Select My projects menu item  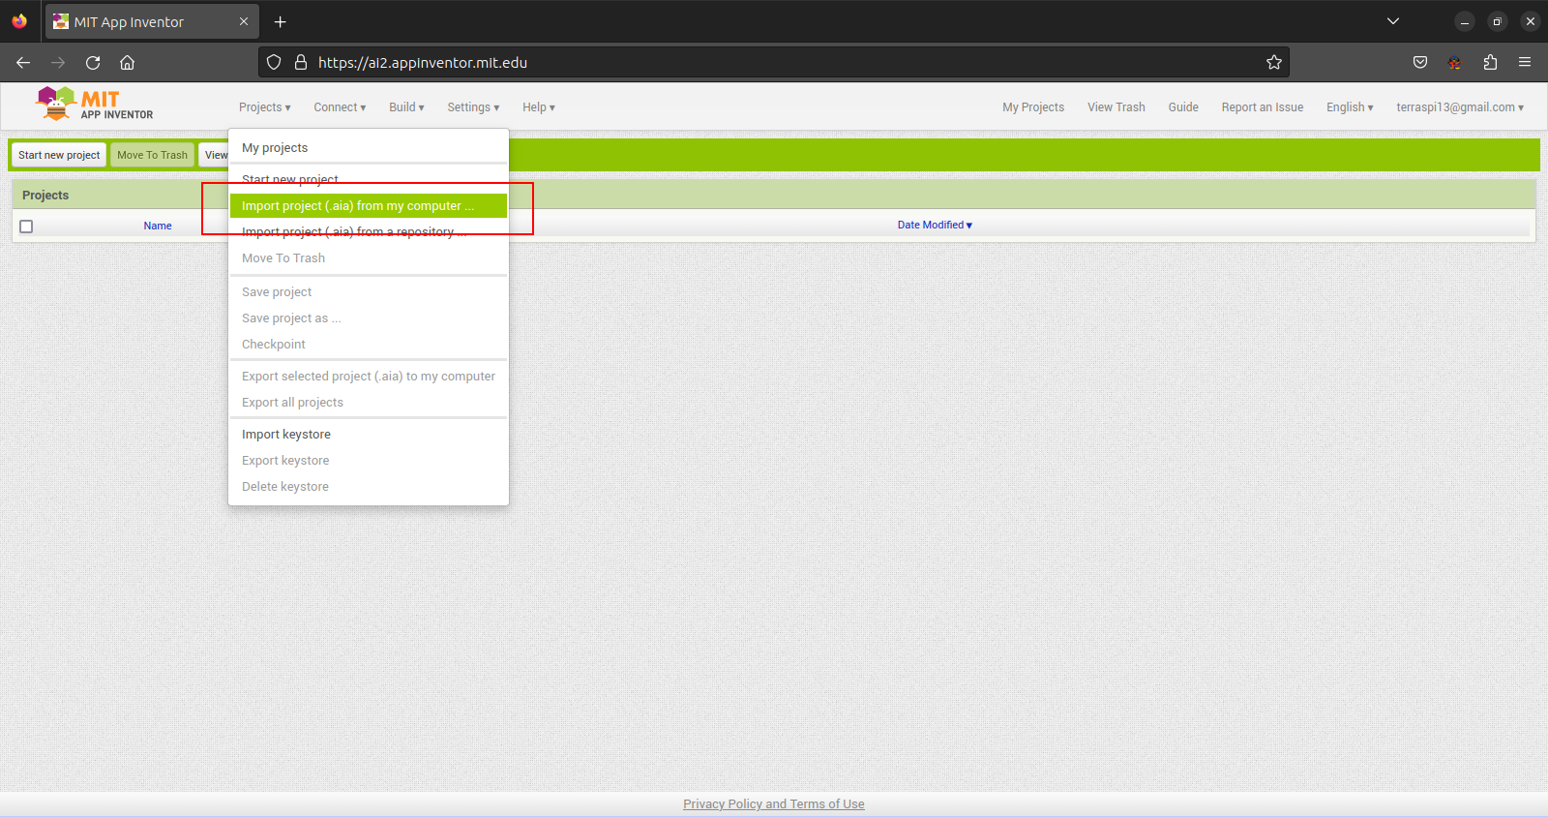(369, 148)
